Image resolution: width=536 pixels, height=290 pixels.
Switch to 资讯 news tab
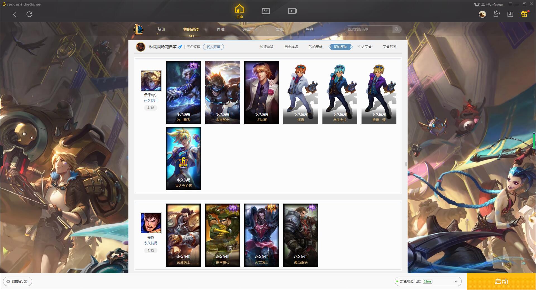(161, 29)
